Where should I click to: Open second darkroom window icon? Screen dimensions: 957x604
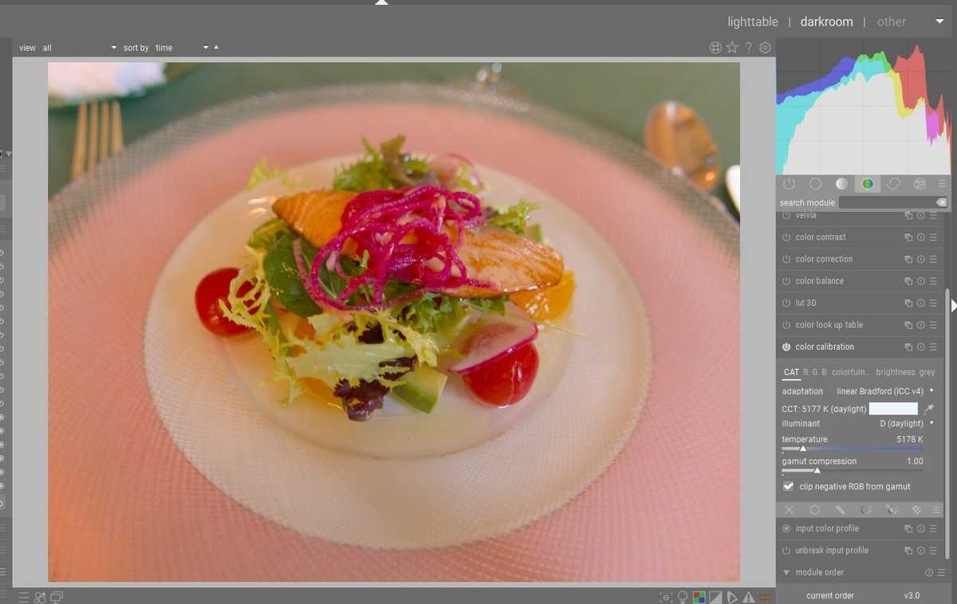(x=57, y=597)
